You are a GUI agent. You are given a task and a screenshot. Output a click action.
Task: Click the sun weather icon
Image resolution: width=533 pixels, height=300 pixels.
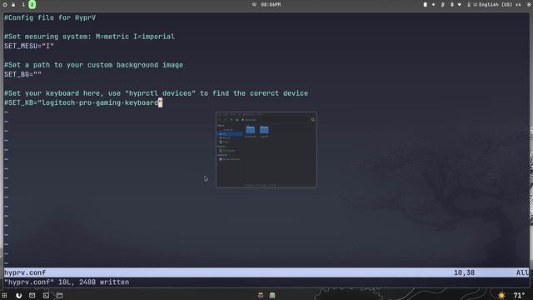501,295
